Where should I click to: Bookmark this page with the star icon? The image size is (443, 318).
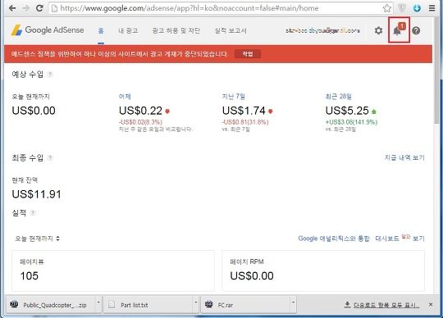387,8
